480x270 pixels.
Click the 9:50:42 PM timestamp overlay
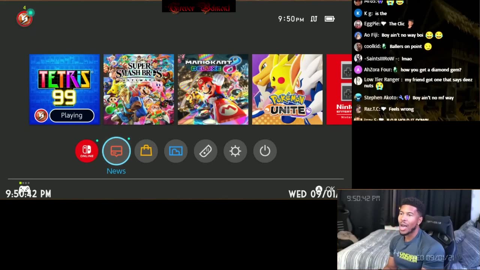28,194
